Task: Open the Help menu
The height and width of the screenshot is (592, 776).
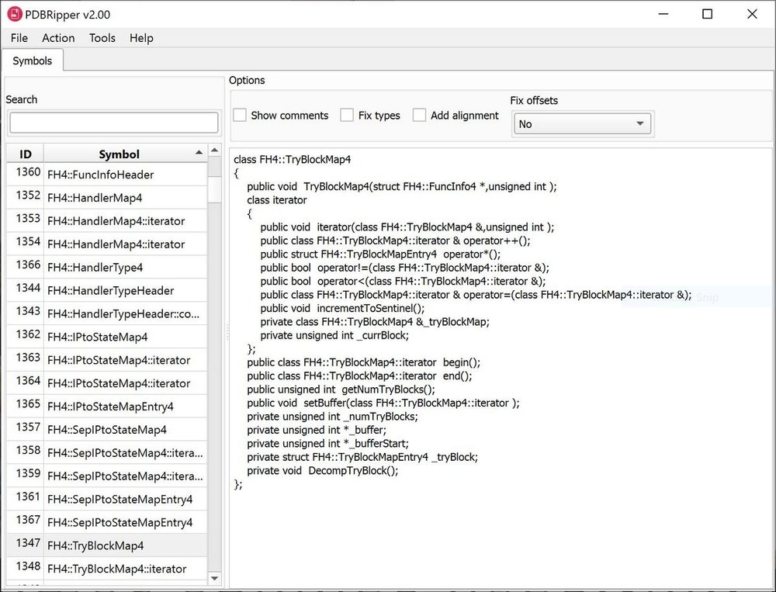Action: click(x=141, y=38)
